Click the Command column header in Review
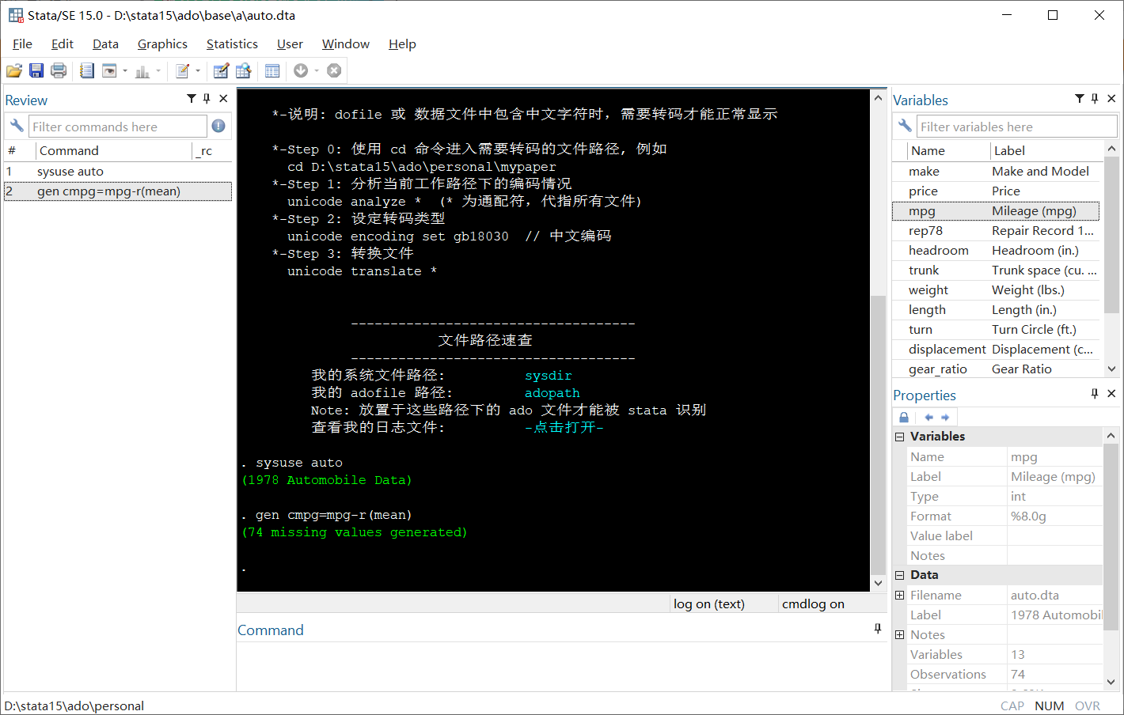1124x715 pixels. (x=113, y=150)
